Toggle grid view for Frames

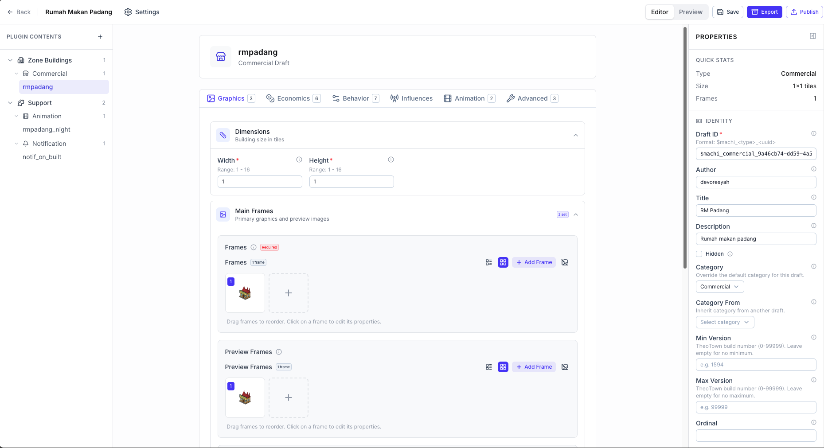[503, 262]
